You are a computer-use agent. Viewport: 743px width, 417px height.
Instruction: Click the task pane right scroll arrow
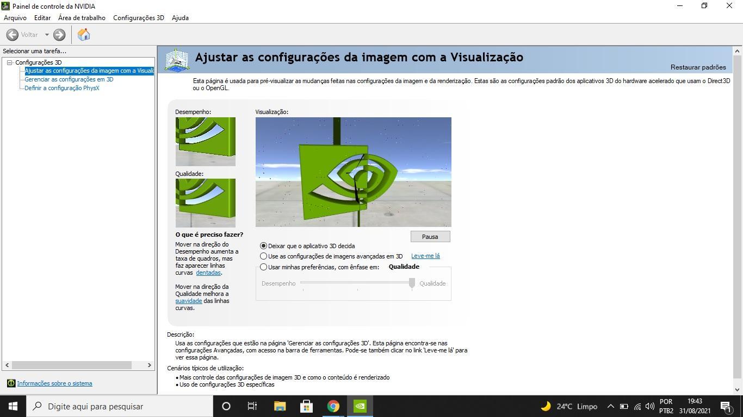150,365
